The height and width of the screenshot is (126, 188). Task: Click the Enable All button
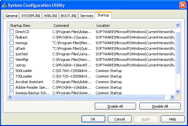115,106
